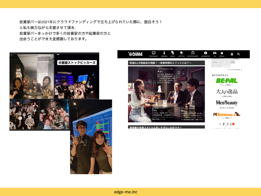The image size is (261, 196).
Task: Open the BE-PAL recommended site logo
Action: click(227, 81)
